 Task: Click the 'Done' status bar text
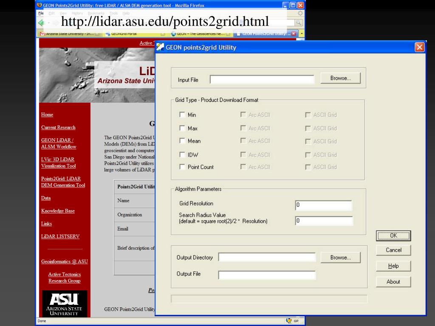(42, 321)
